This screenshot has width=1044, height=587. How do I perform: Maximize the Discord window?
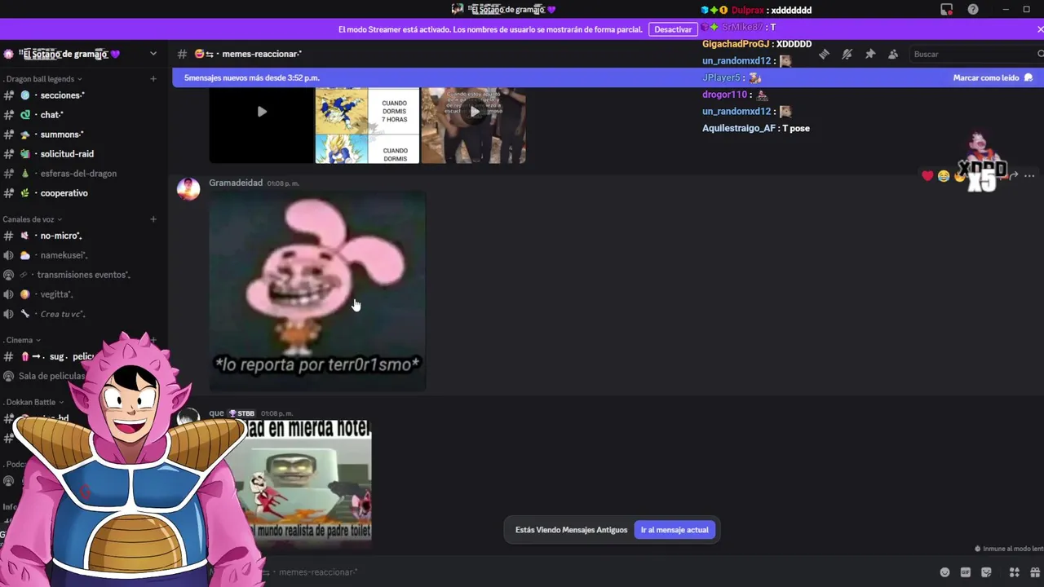point(1027,10)
